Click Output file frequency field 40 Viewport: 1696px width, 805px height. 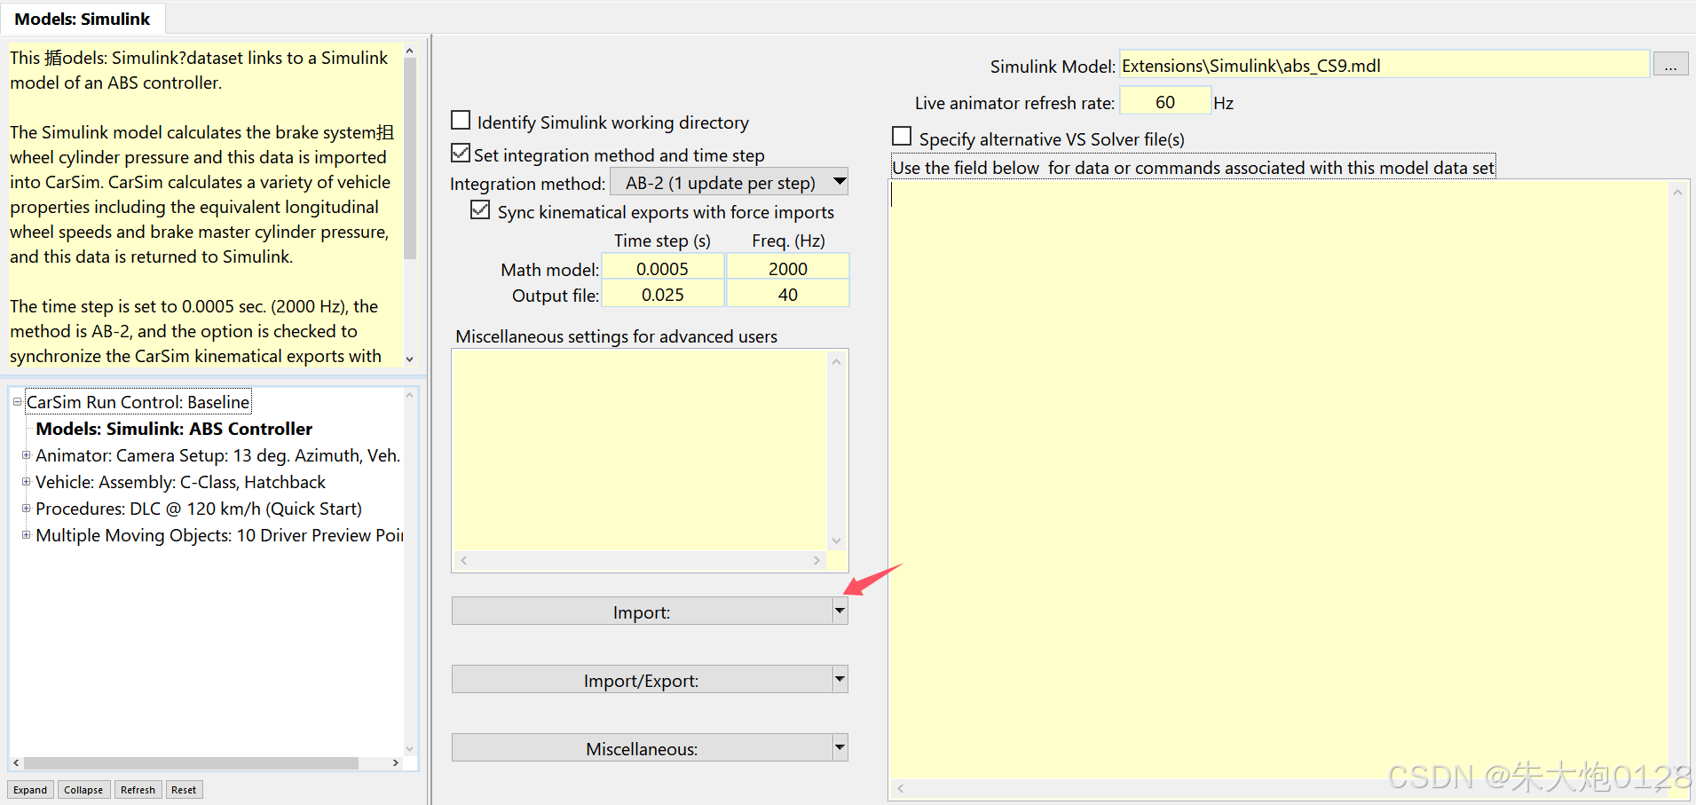coord(788,295)
